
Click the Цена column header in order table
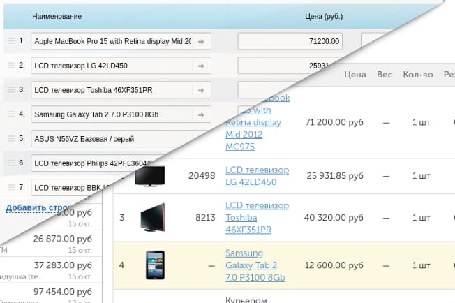[355, 75]
